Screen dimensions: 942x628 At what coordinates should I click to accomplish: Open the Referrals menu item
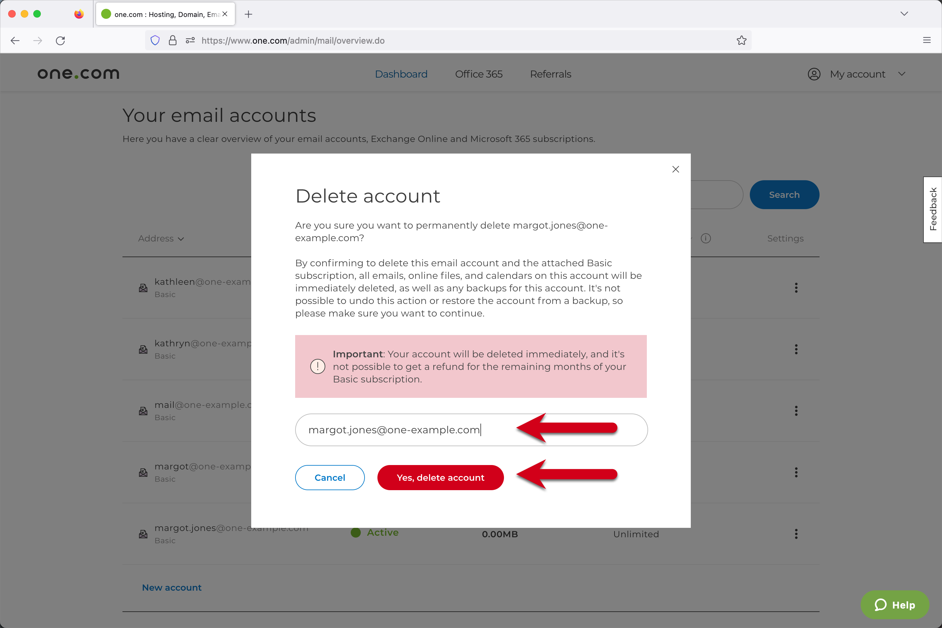(550, 74)
